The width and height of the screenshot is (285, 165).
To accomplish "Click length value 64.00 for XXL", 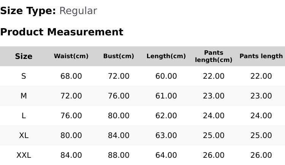I will (166, 155).
